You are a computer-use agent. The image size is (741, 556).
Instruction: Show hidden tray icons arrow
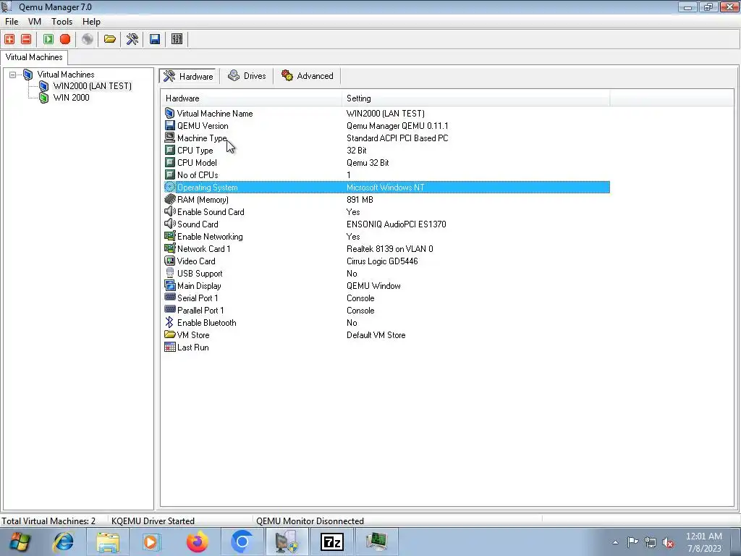tap(615, 542)
